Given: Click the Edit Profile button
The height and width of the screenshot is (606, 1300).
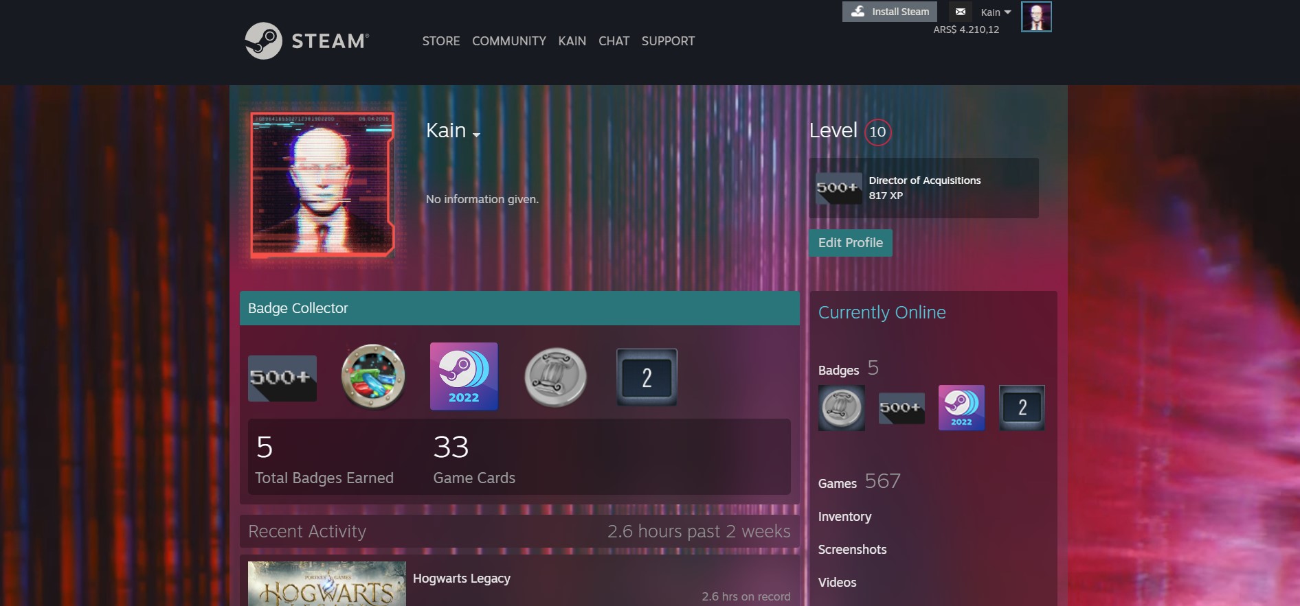Looking at the screenshot, I should tap(851, 243).
